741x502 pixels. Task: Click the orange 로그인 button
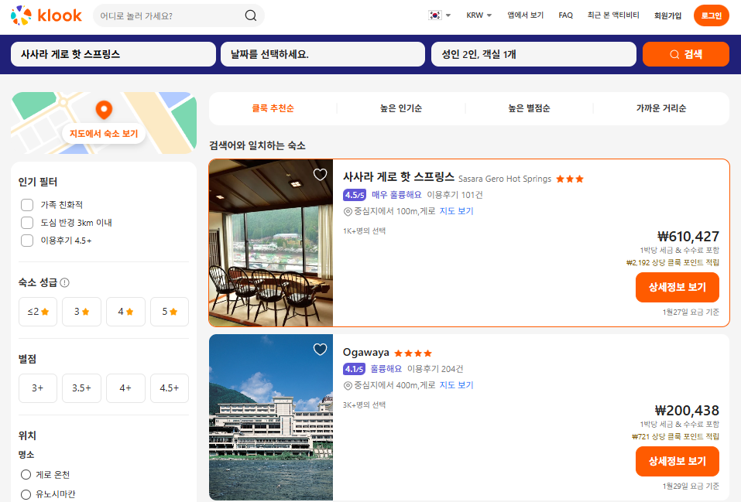click(x=712, y=15)
